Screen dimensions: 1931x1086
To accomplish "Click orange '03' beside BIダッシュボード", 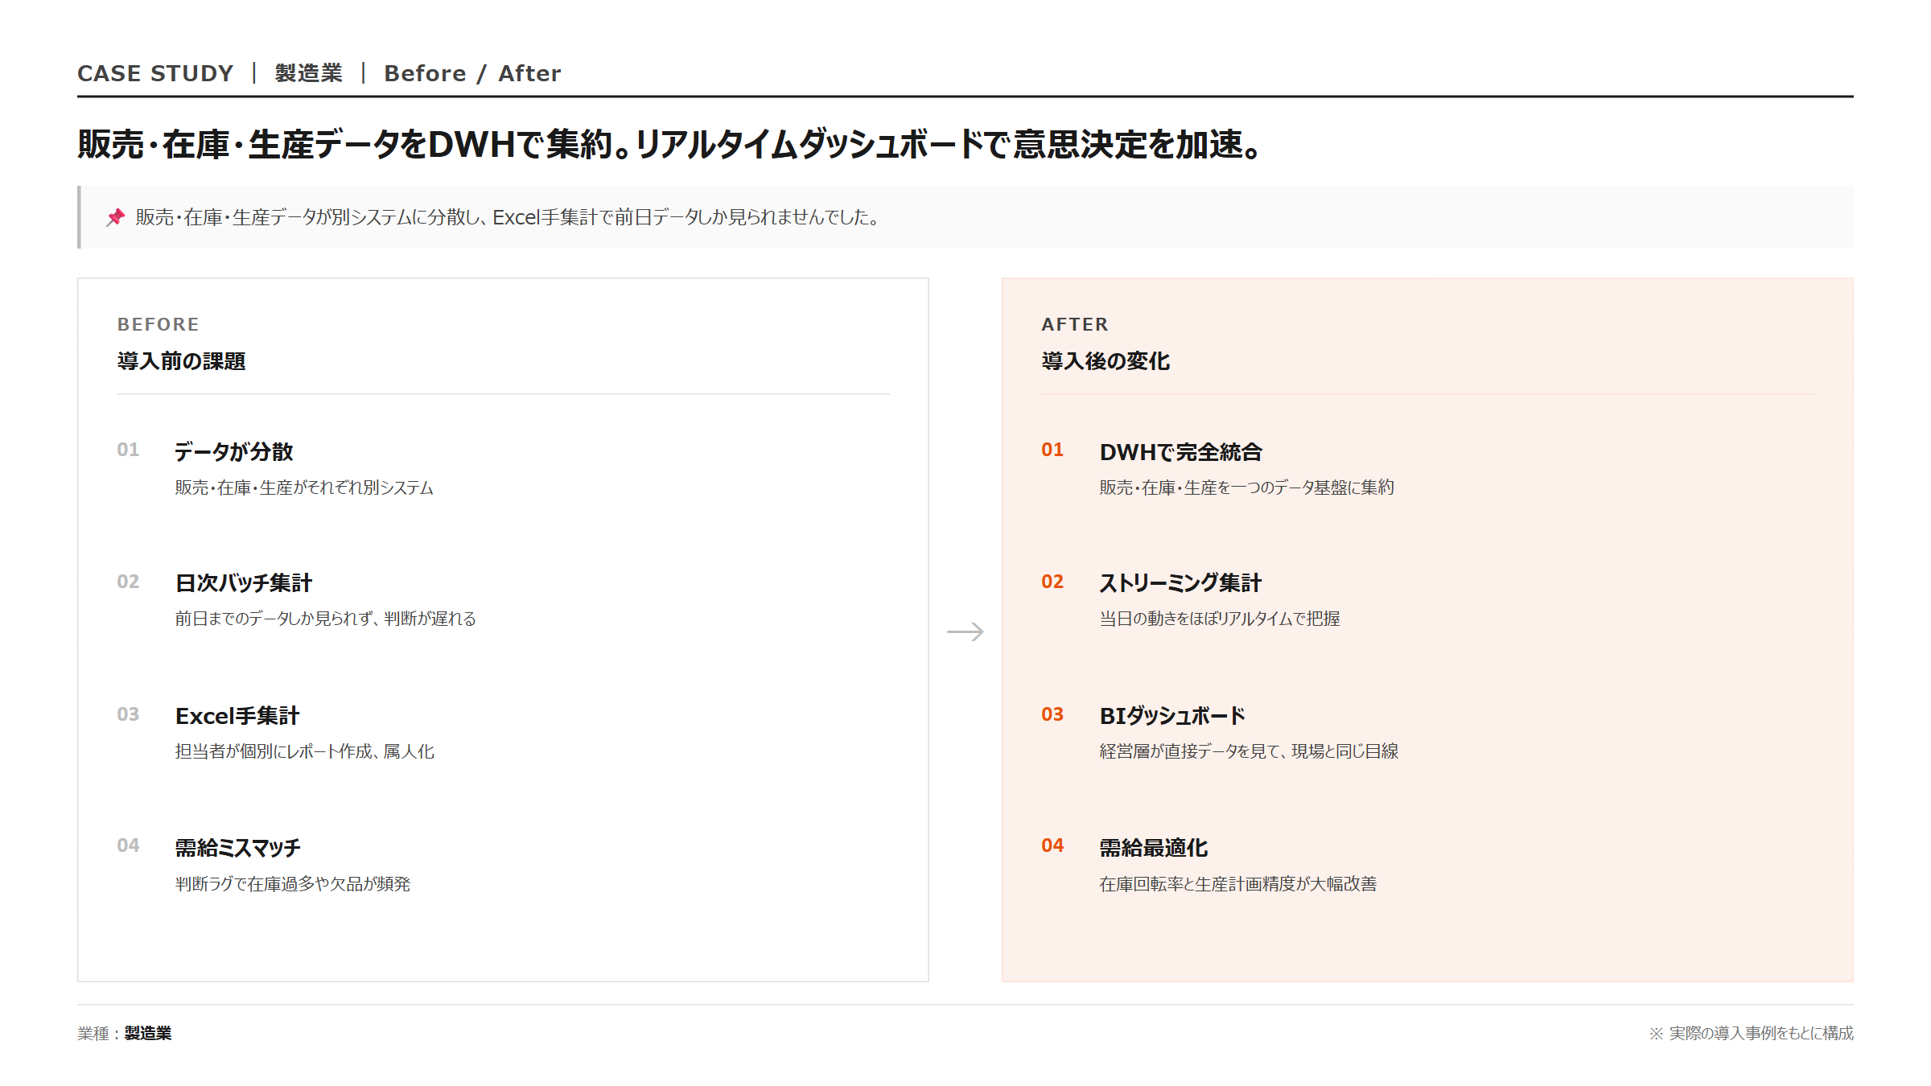I will pos(1052,714).
